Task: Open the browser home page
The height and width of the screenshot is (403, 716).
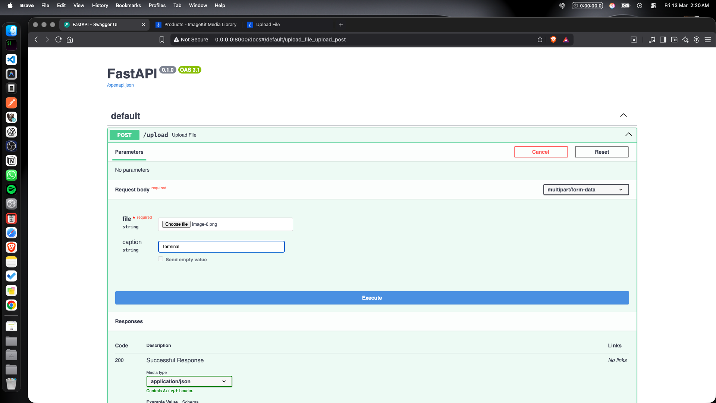Action: click(70, 40)
